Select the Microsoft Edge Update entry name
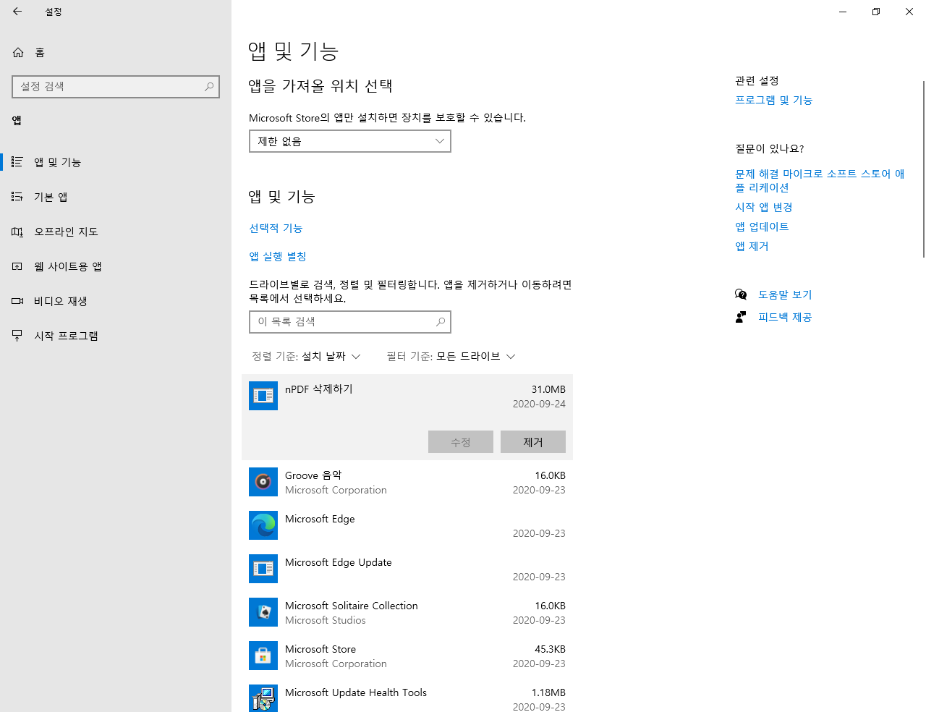The width and height of the screenshot is (926, 712). pyautogui.click(x=338, y=562)
